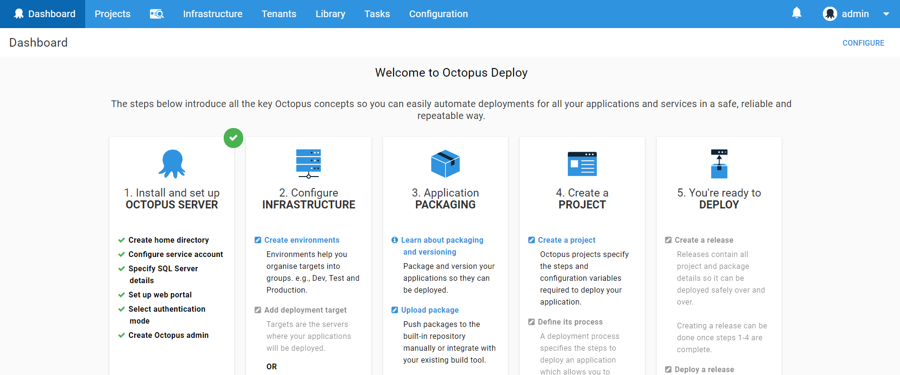Viewport: 900px width, 375px height.
Task: Open the Dashboard tab in the navigation bar
Action: pos(43,14)
